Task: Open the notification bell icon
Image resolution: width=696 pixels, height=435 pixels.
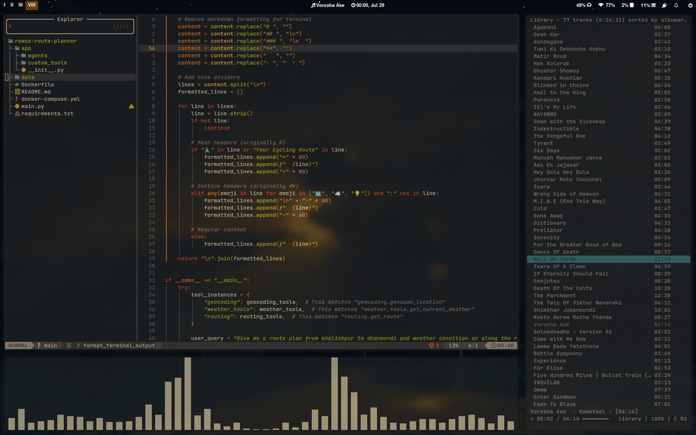Action: (676, 5)
